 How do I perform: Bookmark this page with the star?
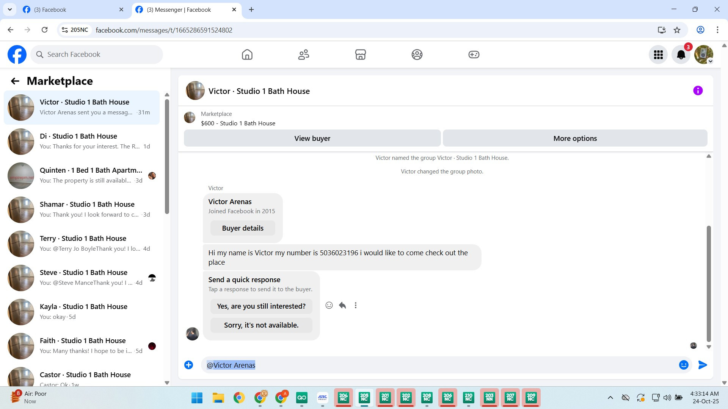click(x=677, y=30)
